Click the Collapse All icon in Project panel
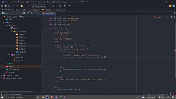176x99 pixels. click(31, 13)
